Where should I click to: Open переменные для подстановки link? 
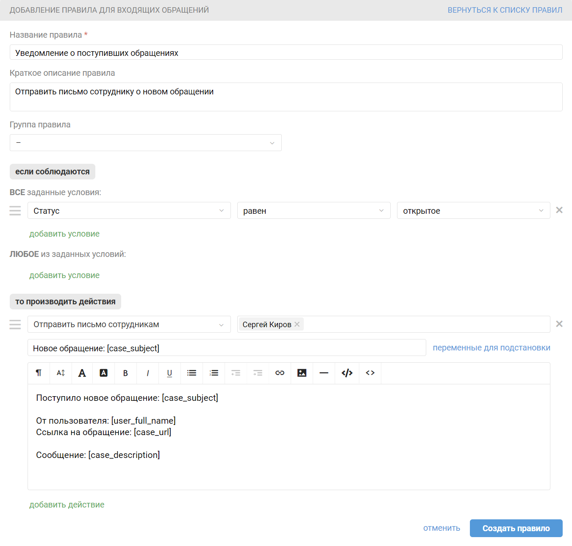coord(491,347)
